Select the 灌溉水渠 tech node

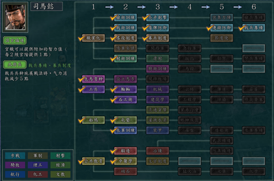tap(158, 120)
